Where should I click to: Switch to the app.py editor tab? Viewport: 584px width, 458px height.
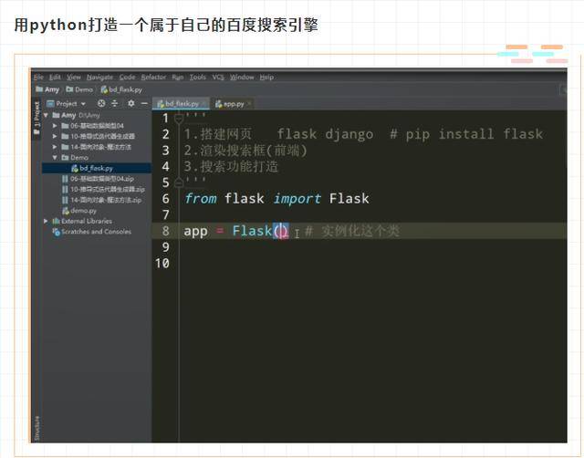tap(234, 104)
